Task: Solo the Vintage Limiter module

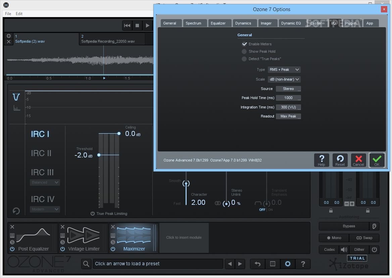Action: pyautogui.click(x=62, y=242)
